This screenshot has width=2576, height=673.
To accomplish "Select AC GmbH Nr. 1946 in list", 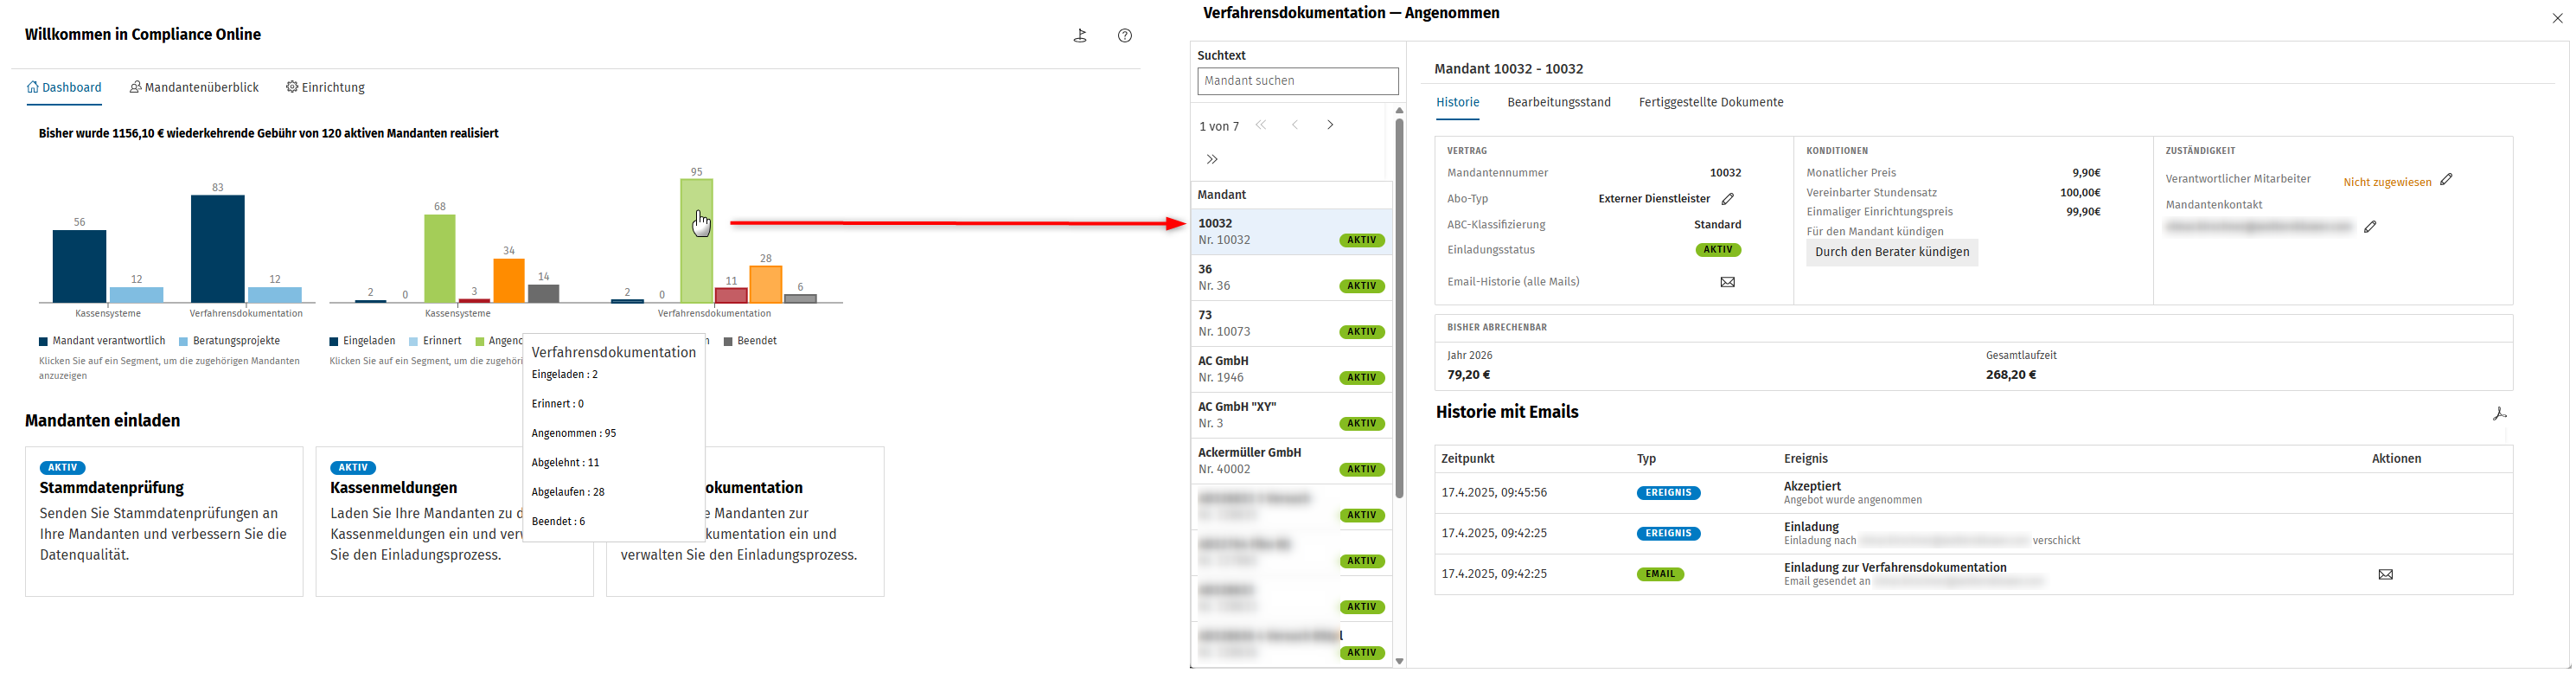I will (x=1291, y=369).
